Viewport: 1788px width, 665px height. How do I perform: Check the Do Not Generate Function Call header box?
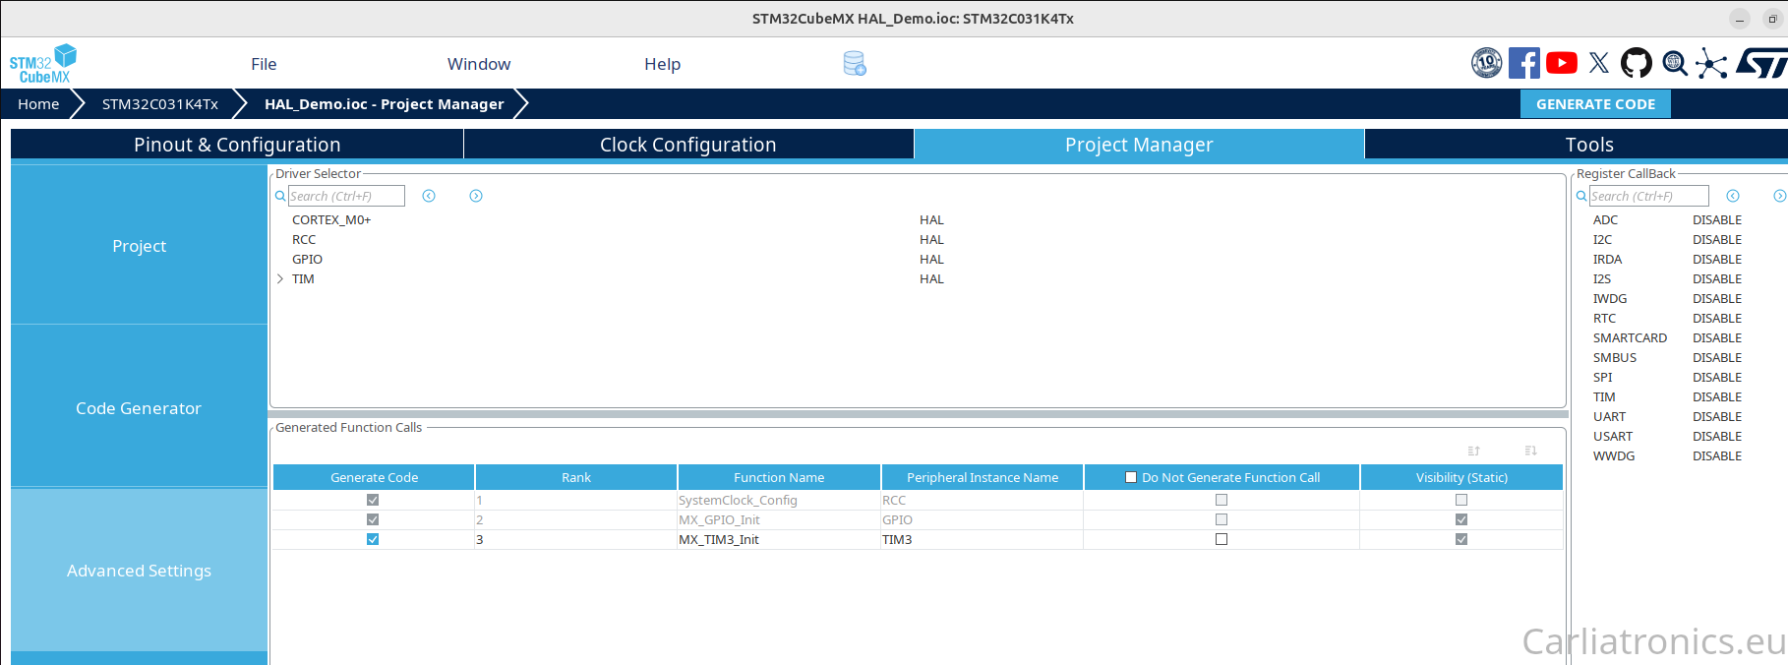pos(1131,477)
